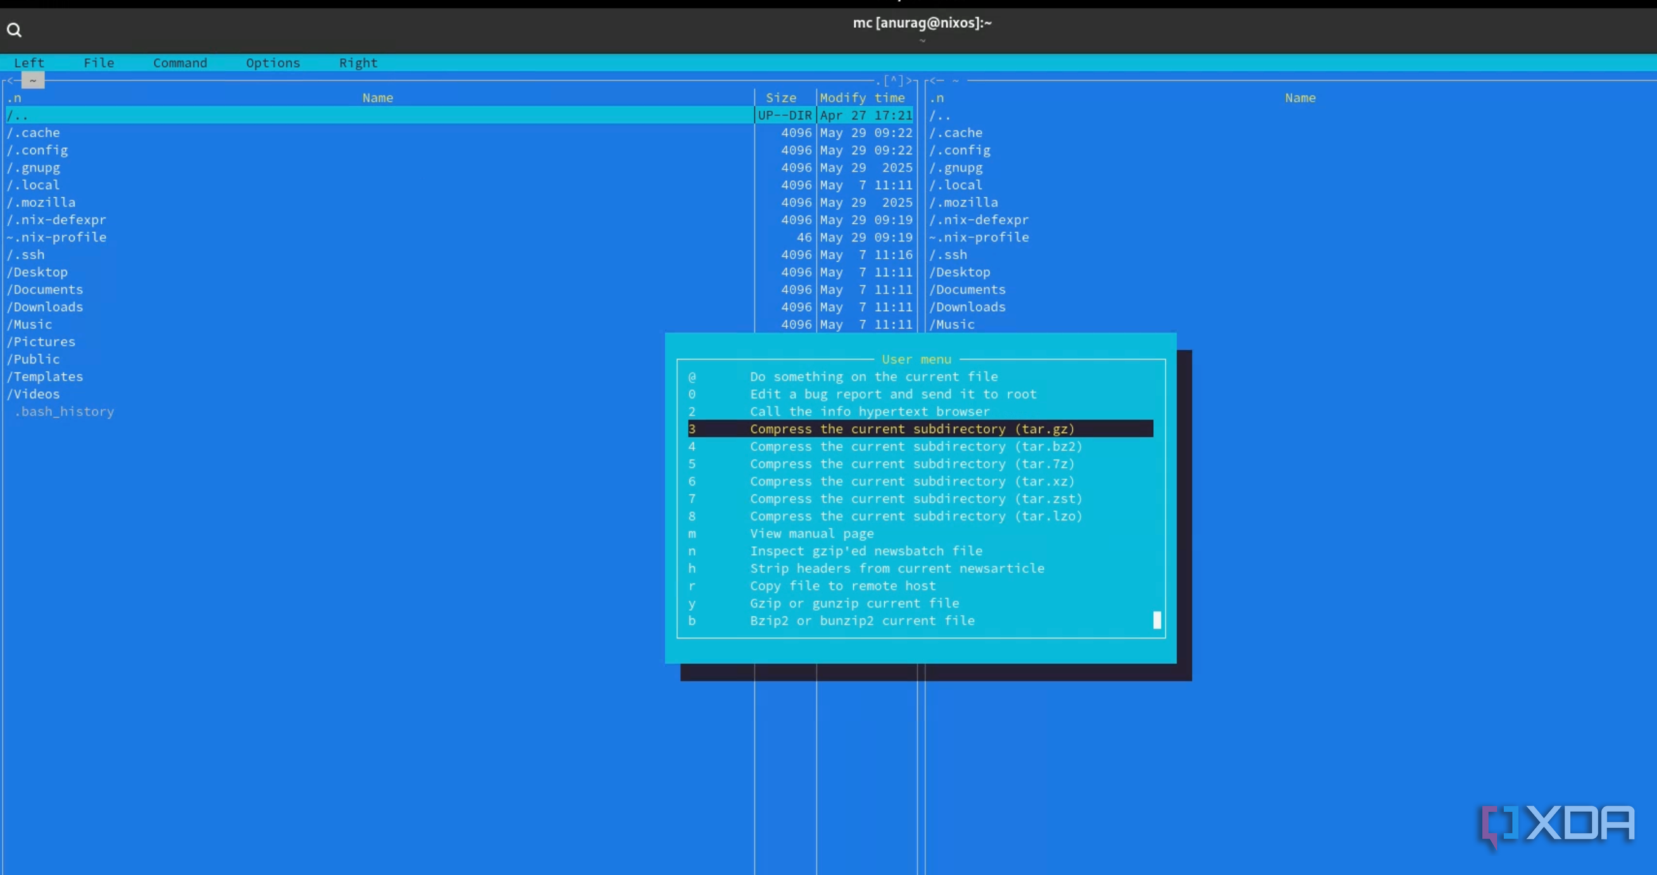This screenshot has width=1657, height=875.
Task: Sort right panel by Name column header
Action: pos(1300,97)
